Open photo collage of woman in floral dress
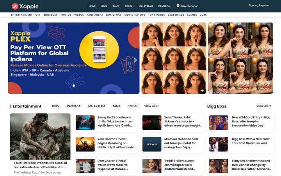The width and height of the screenshot is (281, 176). point(240,58)
